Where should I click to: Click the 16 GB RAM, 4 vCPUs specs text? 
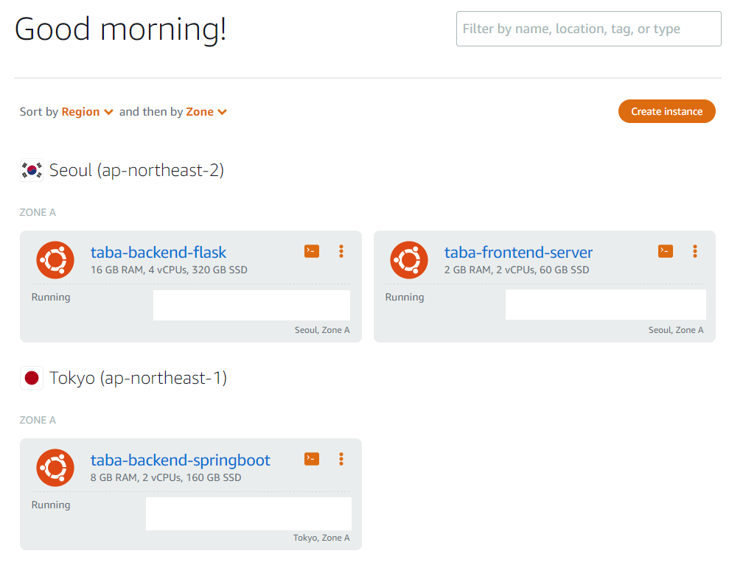169,270
